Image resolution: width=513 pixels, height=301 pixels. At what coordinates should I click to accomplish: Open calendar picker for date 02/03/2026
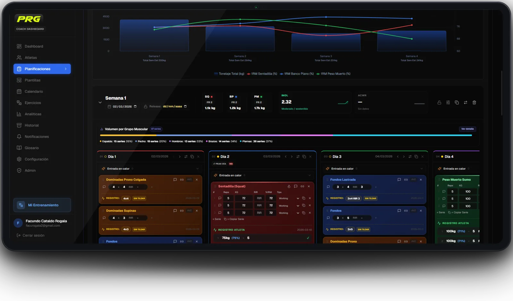(135, 106)
